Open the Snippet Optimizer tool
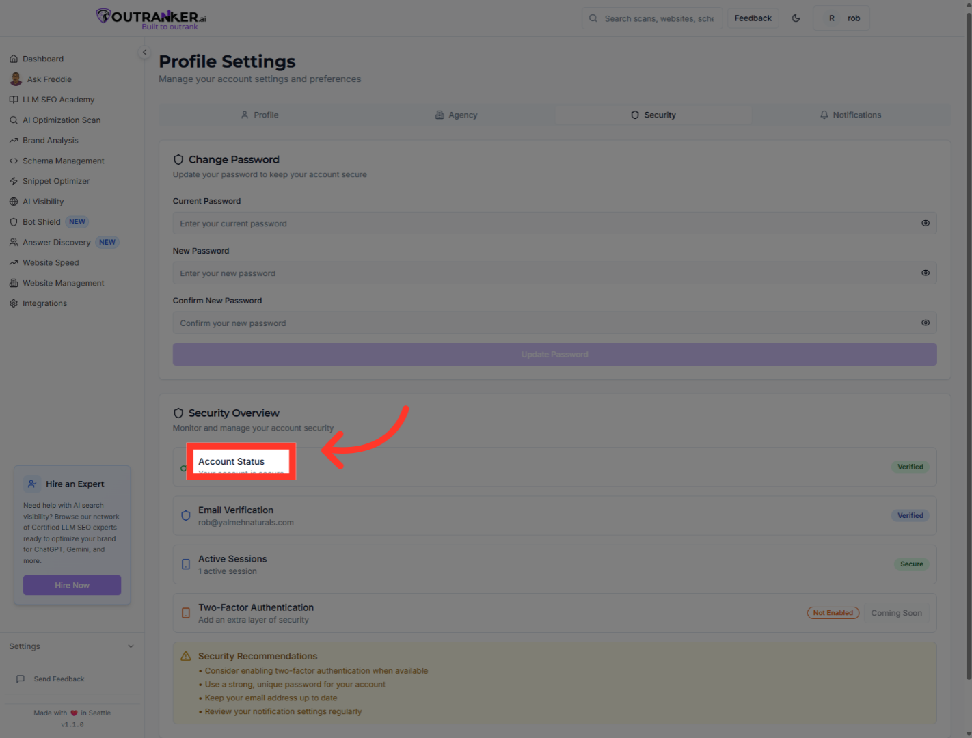 pos(55,180)
